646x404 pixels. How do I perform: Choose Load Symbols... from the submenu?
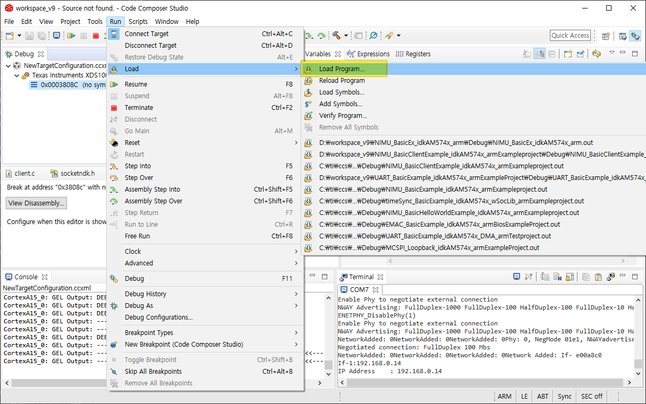point(474,92)
